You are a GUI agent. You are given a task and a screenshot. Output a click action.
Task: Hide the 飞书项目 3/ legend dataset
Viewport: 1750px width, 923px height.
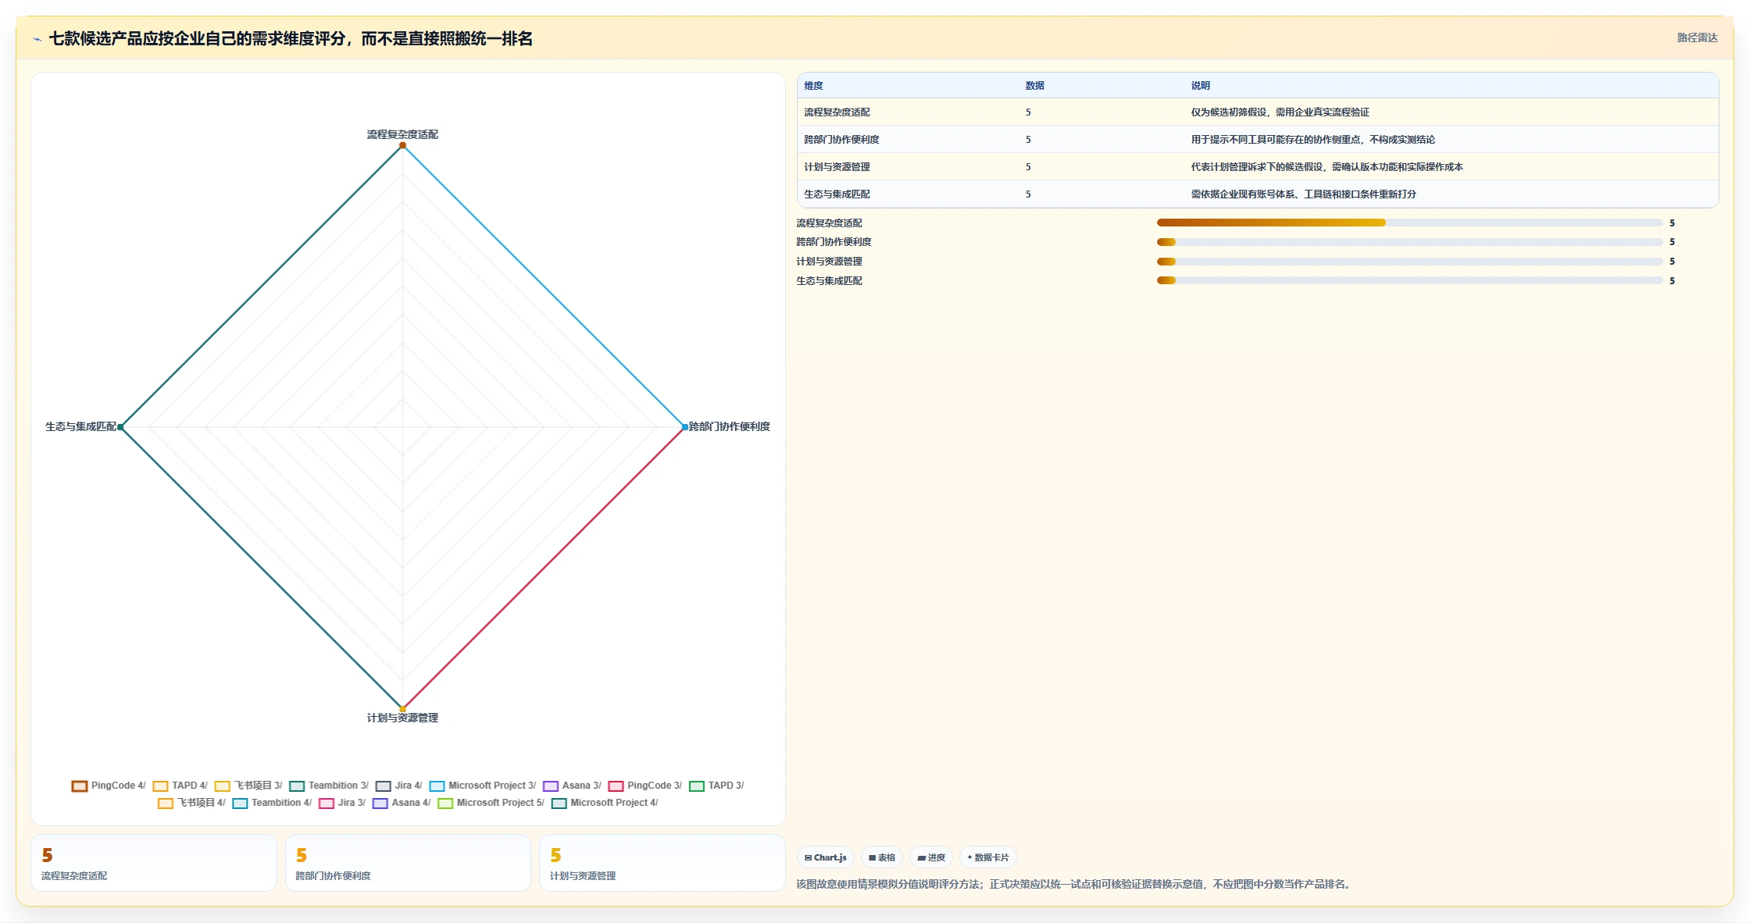[248, 786]
